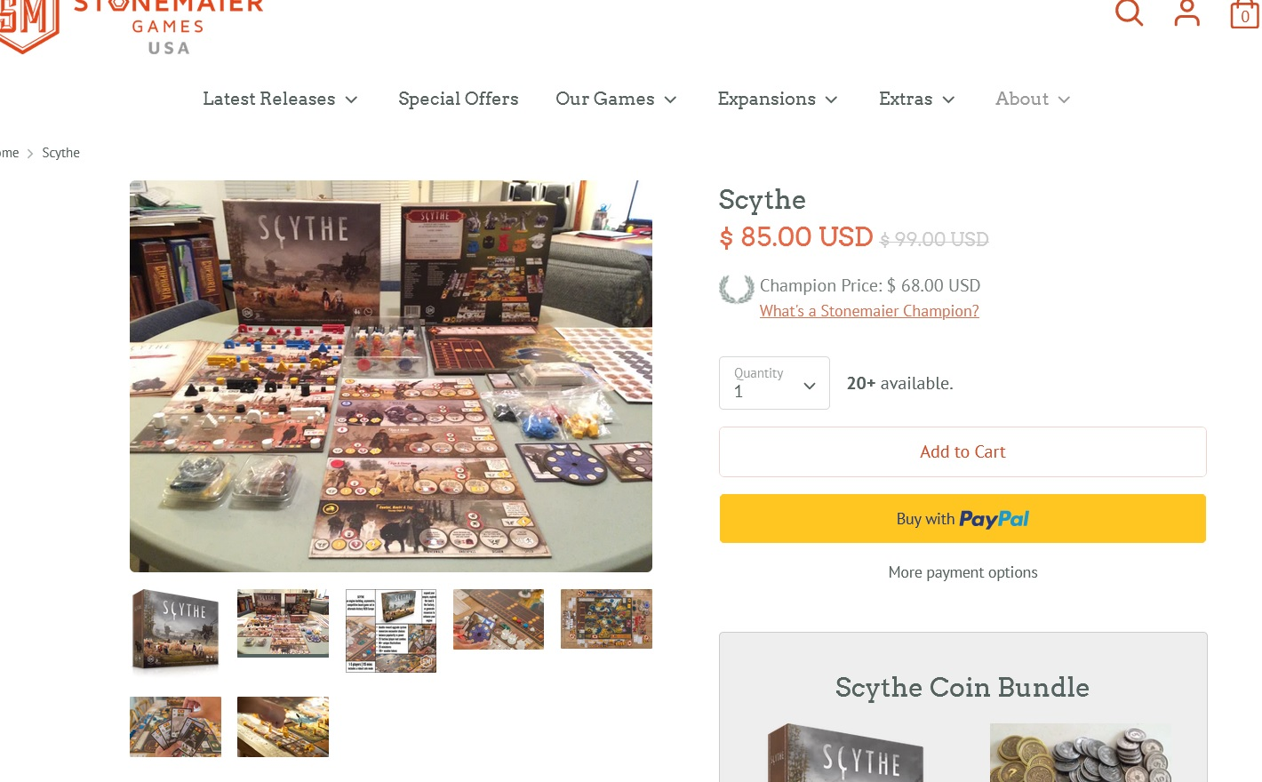This screenshot has height=782, width=1262.
Task: Open the shopping cart bag icon
Action: [x=1244, y=12]
